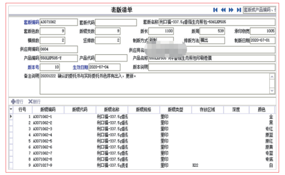
Task: Click the empty 版本说明 field
Action: (x=212, y=67)
